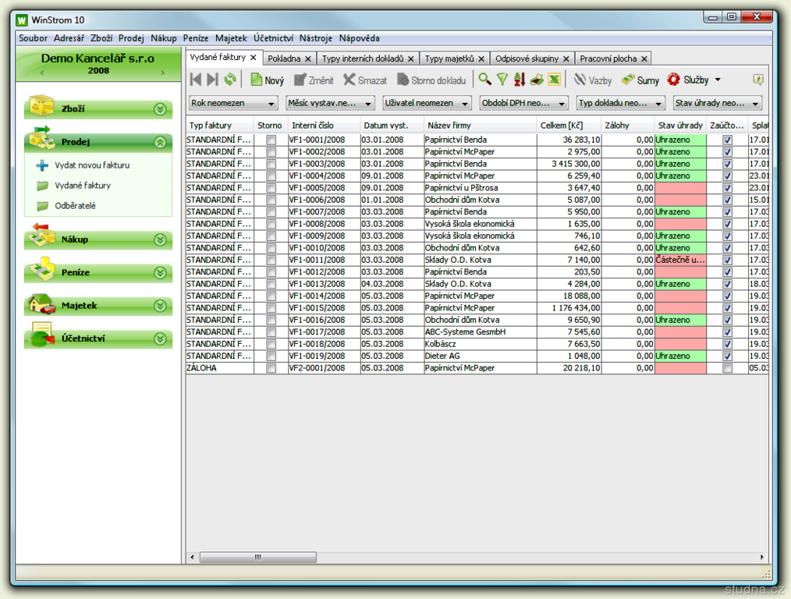Open the Rok neomezen dropdown

[233, 103]
